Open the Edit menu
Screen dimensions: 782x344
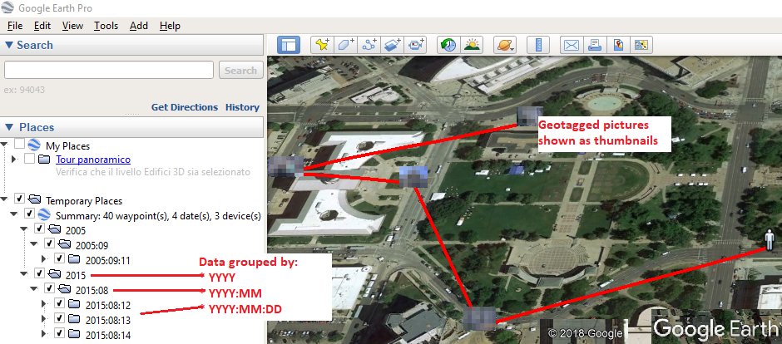(x=42, y=26)
